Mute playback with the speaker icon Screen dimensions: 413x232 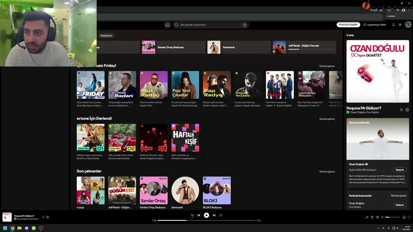(x=382, y=217)
